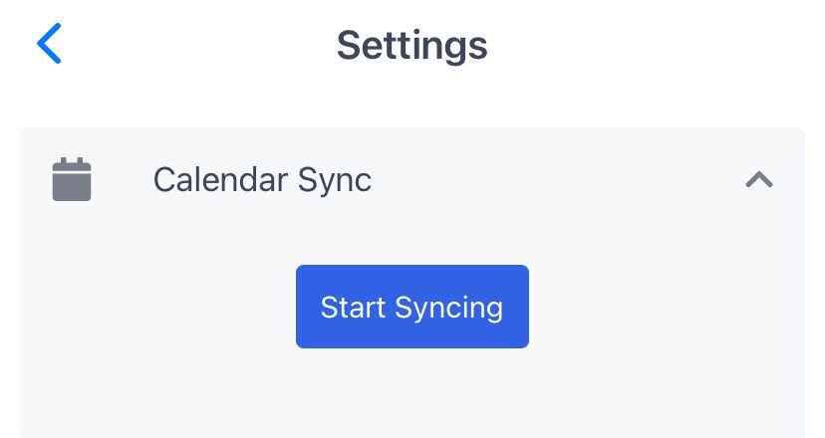Click the calendar icon beside Calendar Sync

tap(72, 179)
